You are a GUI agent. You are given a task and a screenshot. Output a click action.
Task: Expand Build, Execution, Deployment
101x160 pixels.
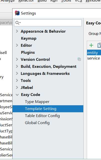coord(17,66)
